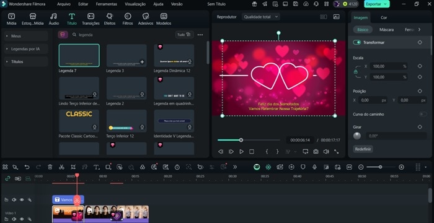The width and height of the screenshot is (434, 223).
Task: Click the microphone voiceover icon
Action: point(314,167)
